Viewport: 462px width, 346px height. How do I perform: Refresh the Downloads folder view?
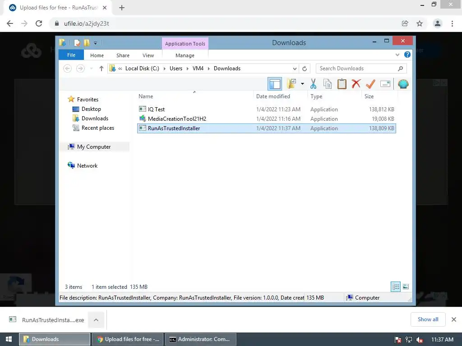pyautogui.click(x=305, y=68)
